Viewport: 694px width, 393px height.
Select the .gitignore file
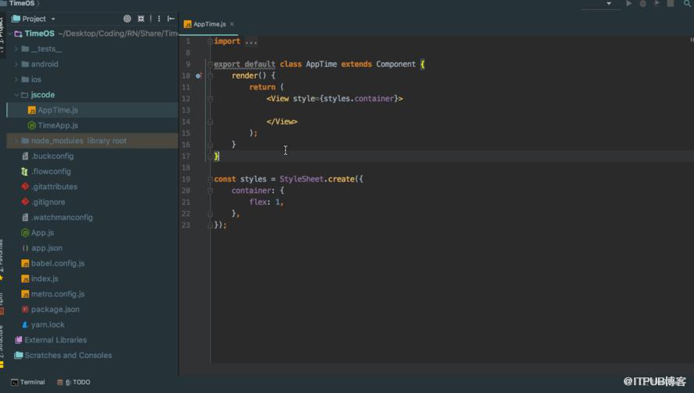point(48,202)
